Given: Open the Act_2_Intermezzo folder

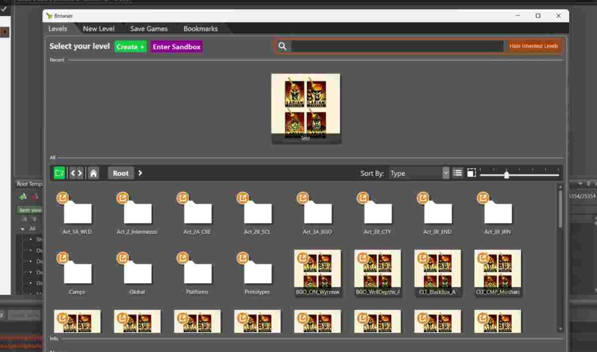Looking at the screenshot, I should 137,214.
